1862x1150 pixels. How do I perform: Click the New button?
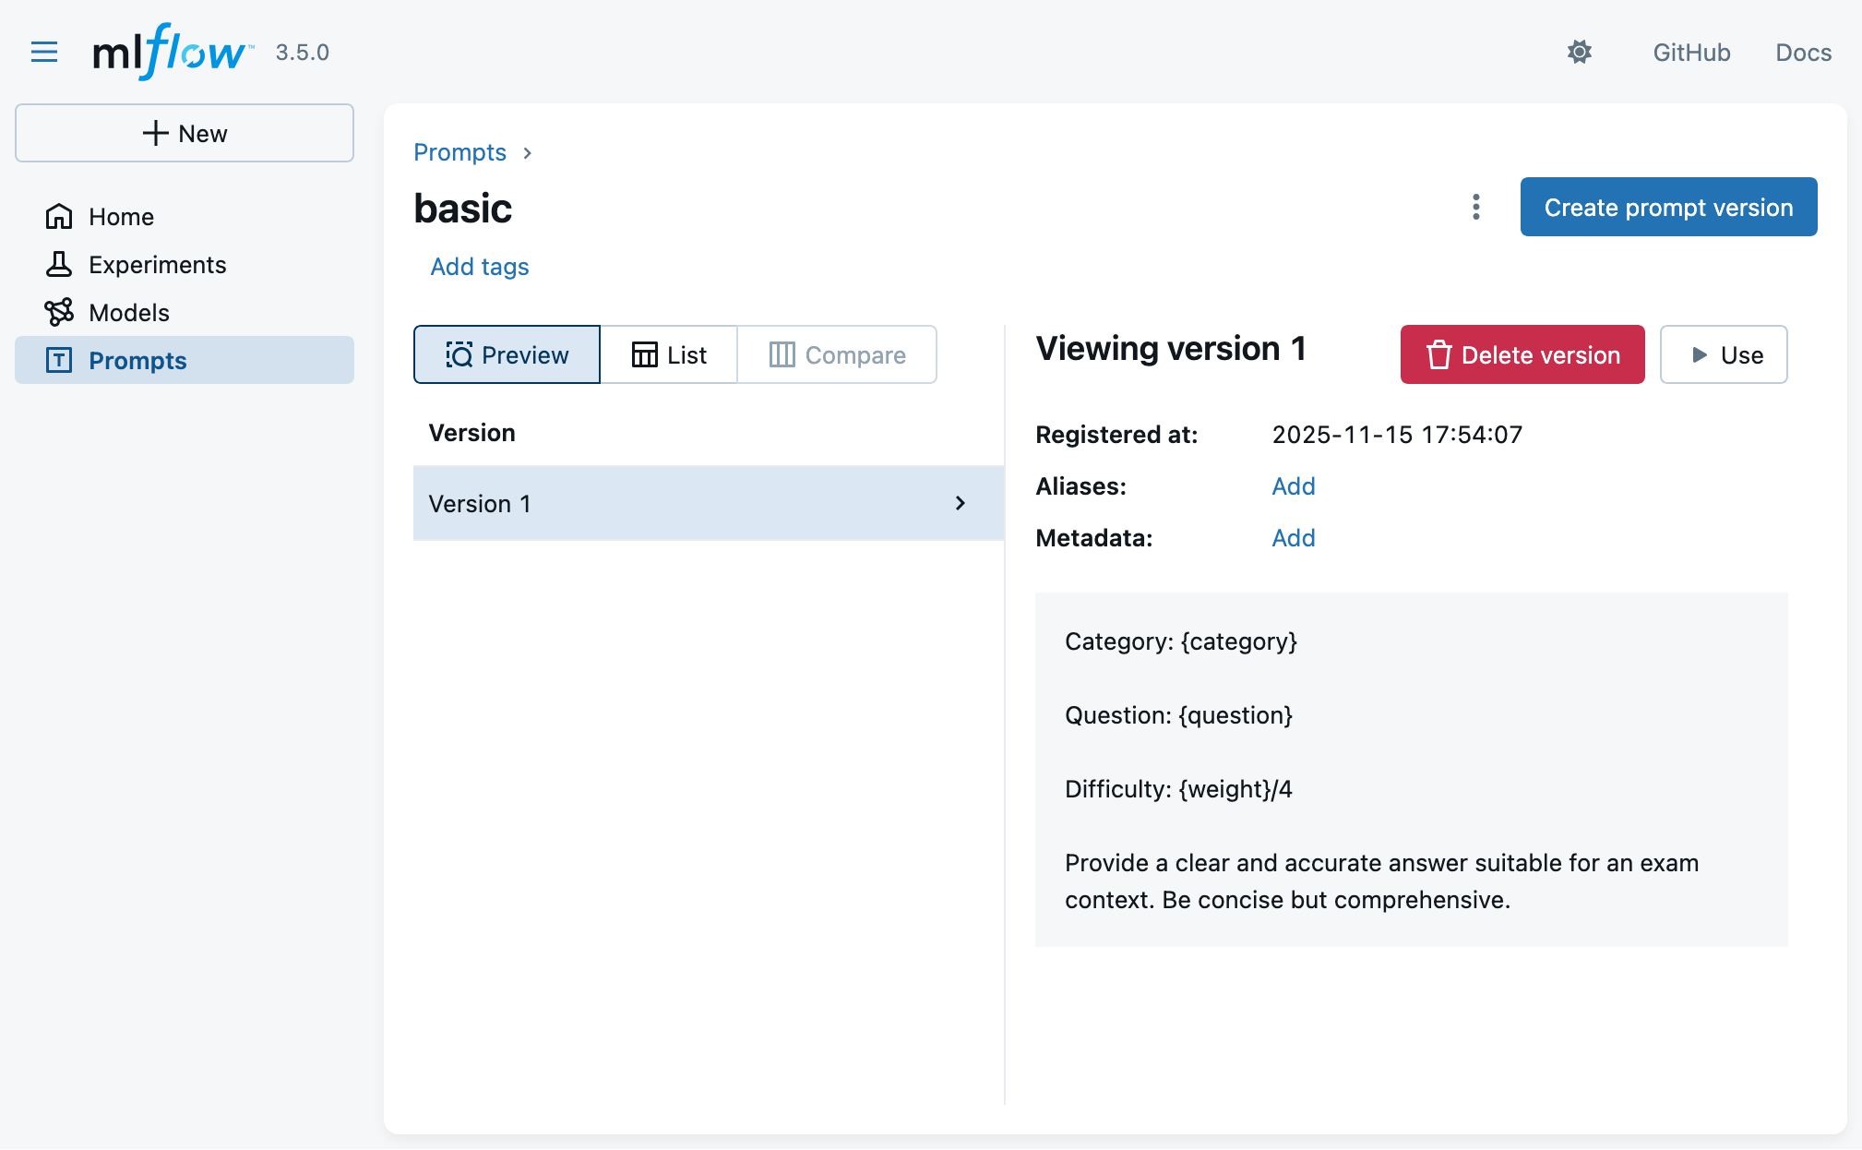coord(185,133)
